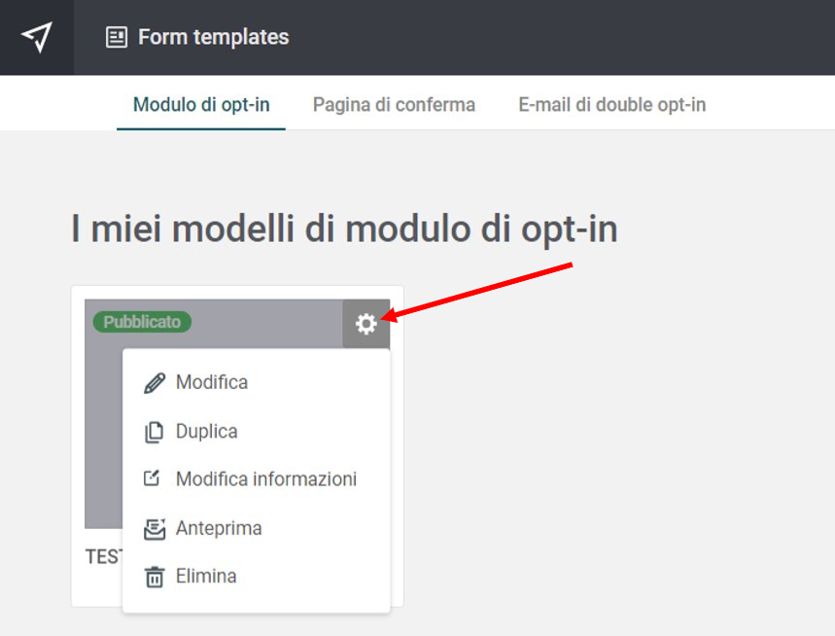This screenshot has height=636, width=835.
Task: Click the paper plane logo icon
Action: (x=37, y=37)
